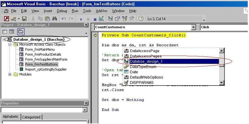The height and width of the screenshot is (124, 249).
Task: Open the View menu
Action: pos(35,11)
